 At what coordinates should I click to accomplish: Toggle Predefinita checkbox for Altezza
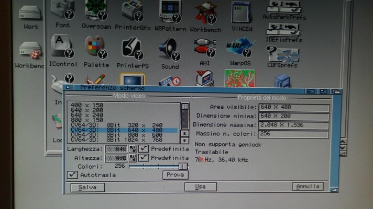coord(144,157)
